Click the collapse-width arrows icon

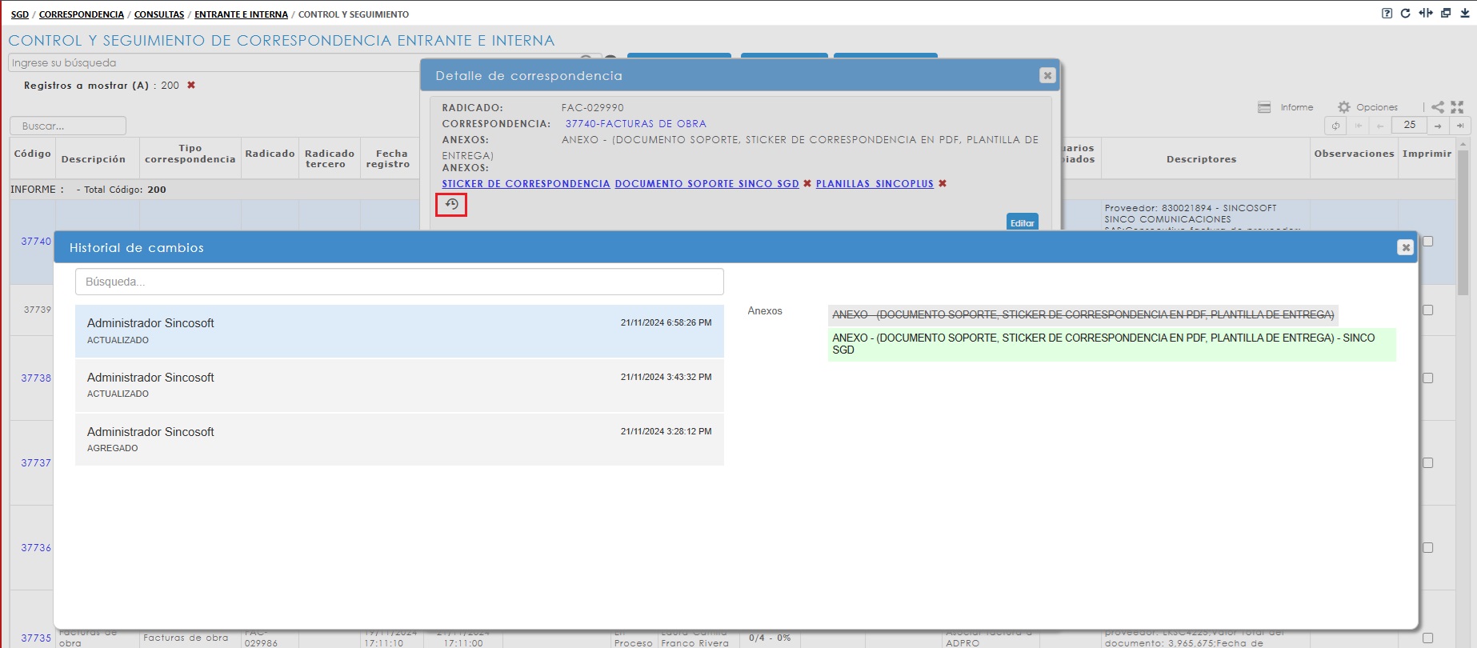pyautogui.click(x=1426, y=13)
